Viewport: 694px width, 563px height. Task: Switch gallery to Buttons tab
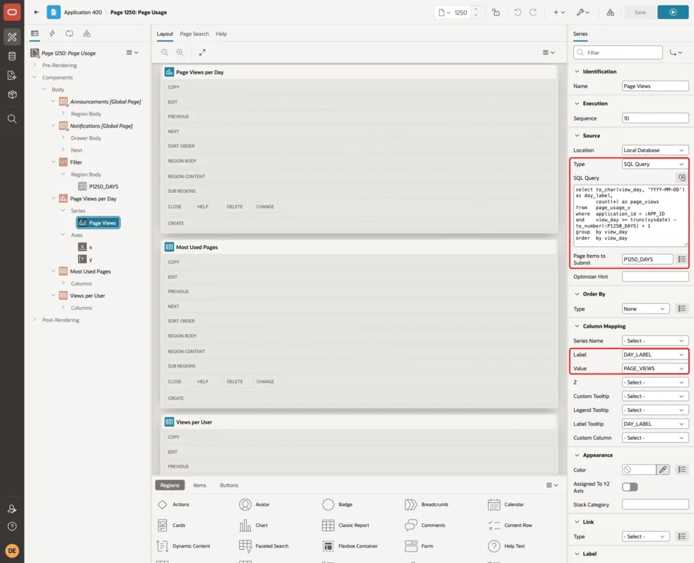tap(229, 485)
